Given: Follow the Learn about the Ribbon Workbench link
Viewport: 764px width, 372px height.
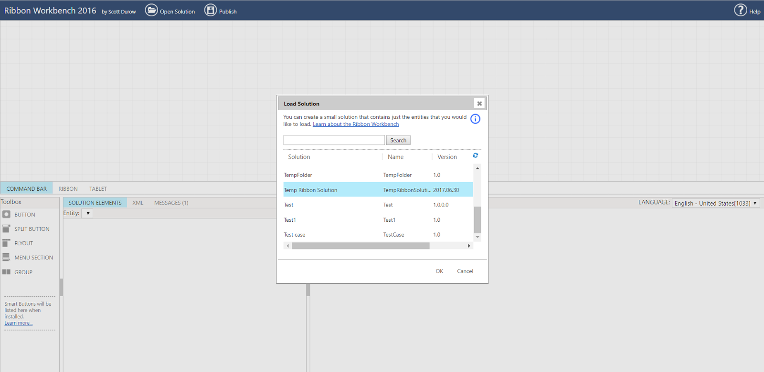Looking at the screenshot, I should point(356,124).
